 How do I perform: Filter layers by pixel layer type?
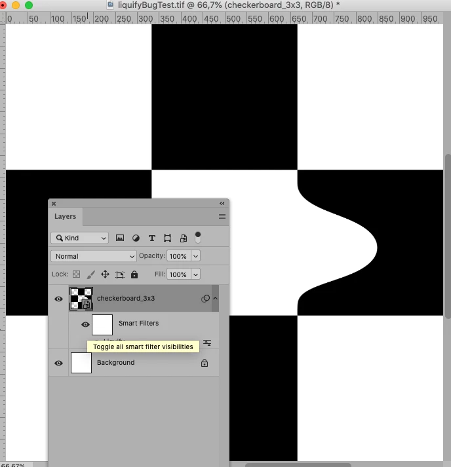point(120,238)
